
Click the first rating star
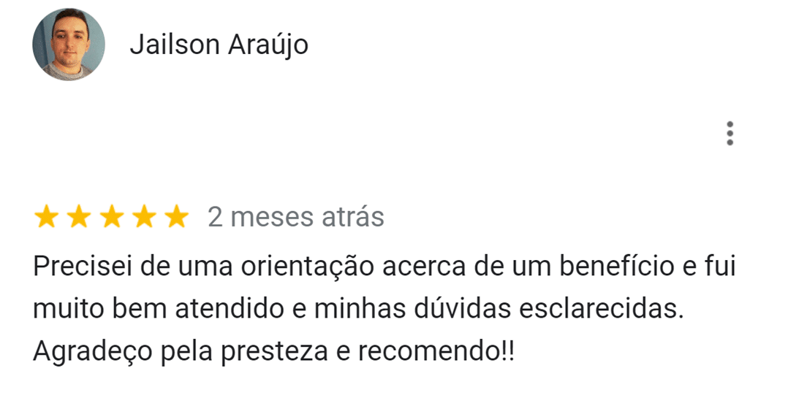click(x=46, y=217)
